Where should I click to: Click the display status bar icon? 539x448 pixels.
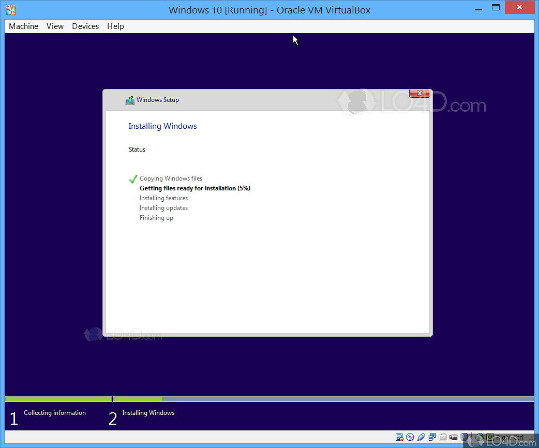[x=431, y=437]
